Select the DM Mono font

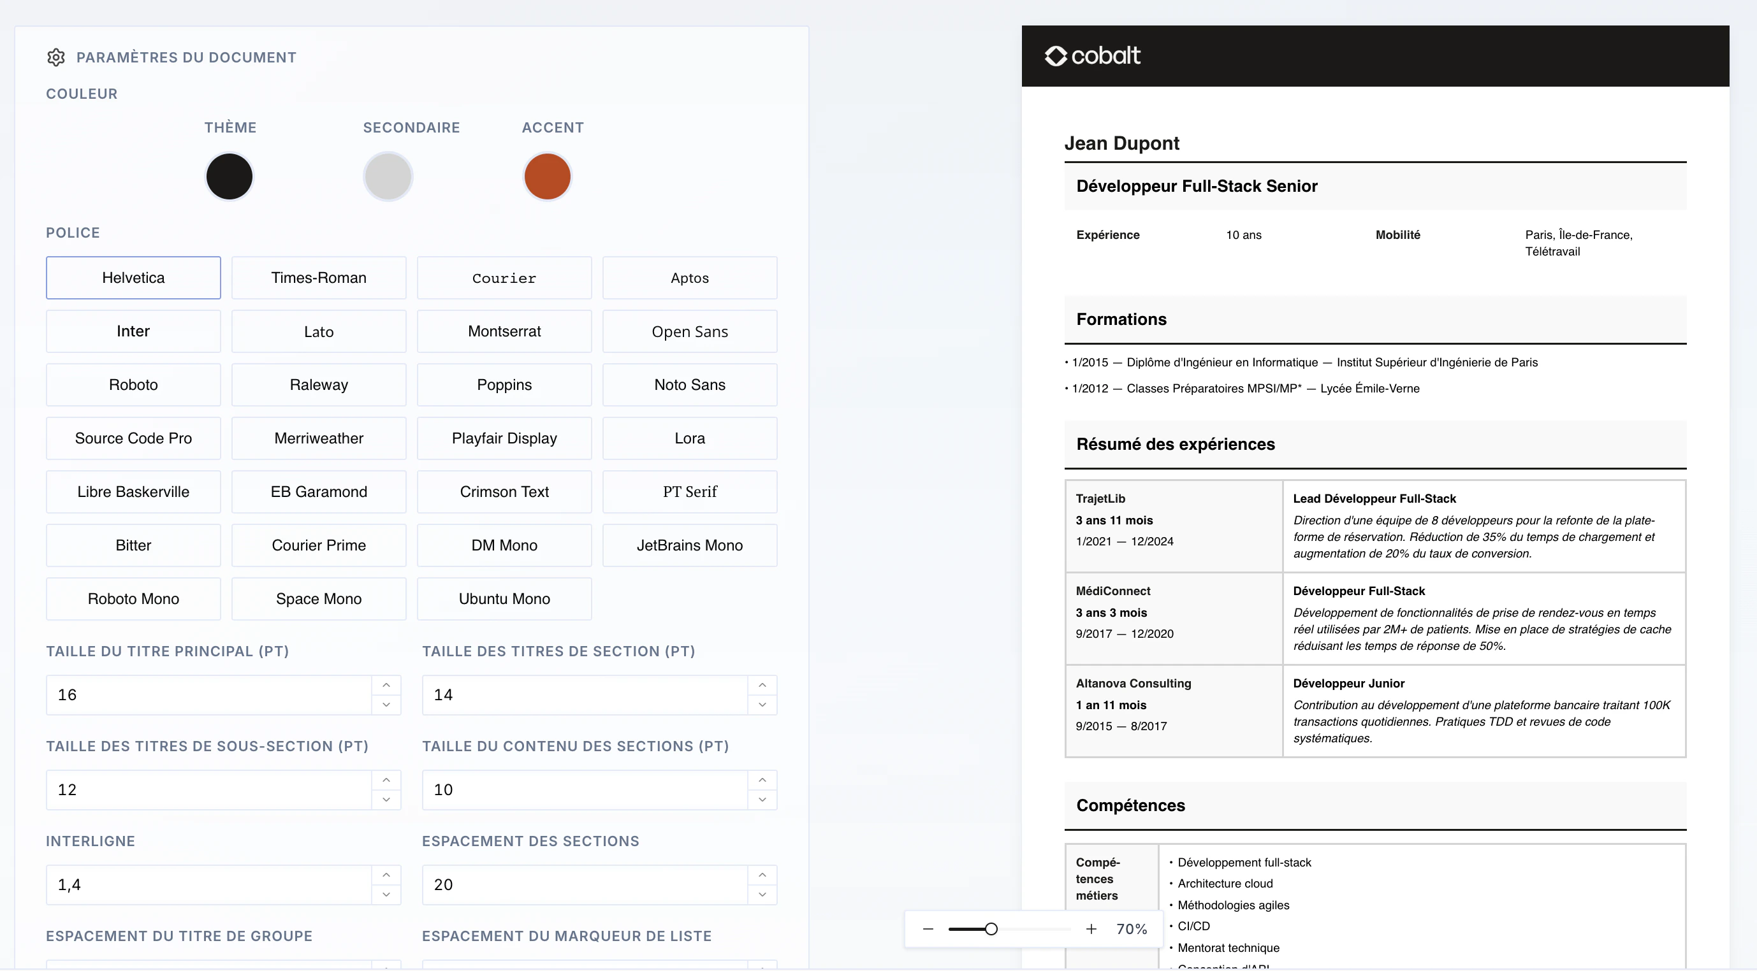click(505, 545)
